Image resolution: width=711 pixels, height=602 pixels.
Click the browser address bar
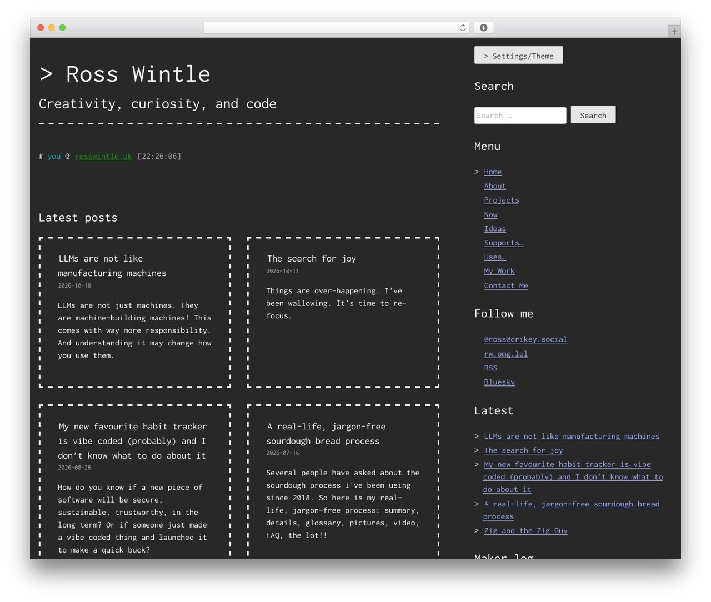[x=337, y=28]
